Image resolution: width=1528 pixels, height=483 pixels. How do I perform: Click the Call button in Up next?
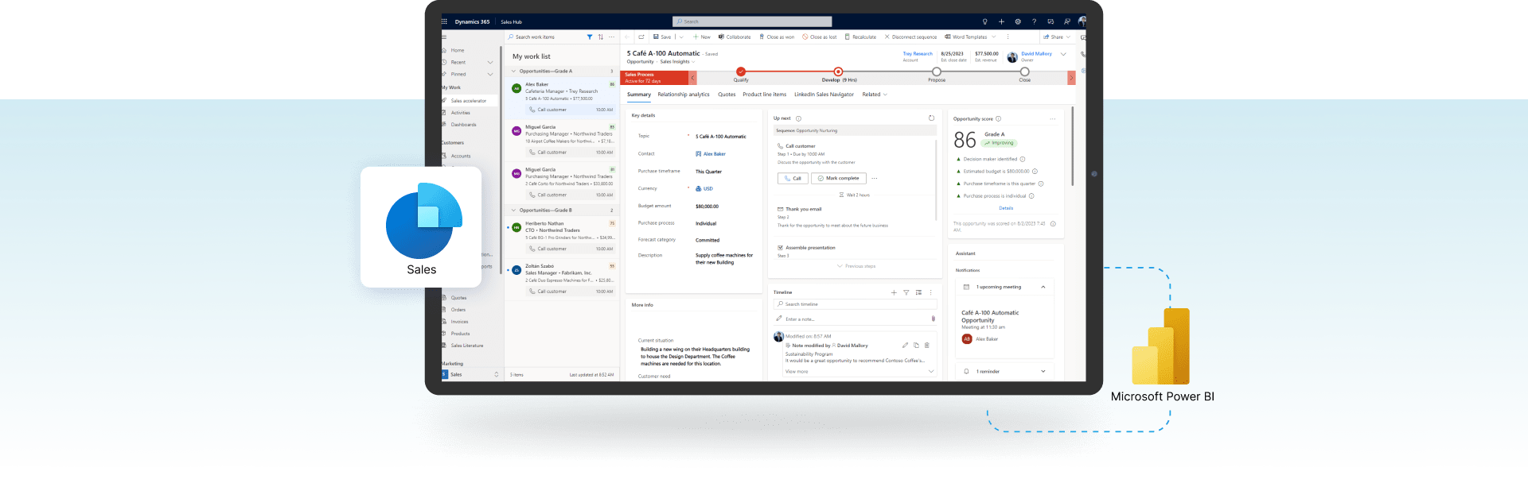(x=793, y=179)
